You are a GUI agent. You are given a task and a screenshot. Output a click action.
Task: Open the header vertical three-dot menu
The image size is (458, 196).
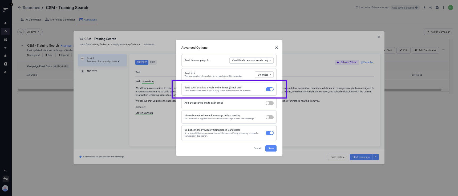click(x=443, y=8)
